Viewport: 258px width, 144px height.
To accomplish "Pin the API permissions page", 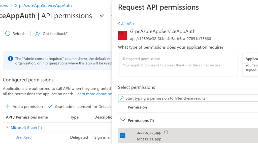I will tap(102, 16).
